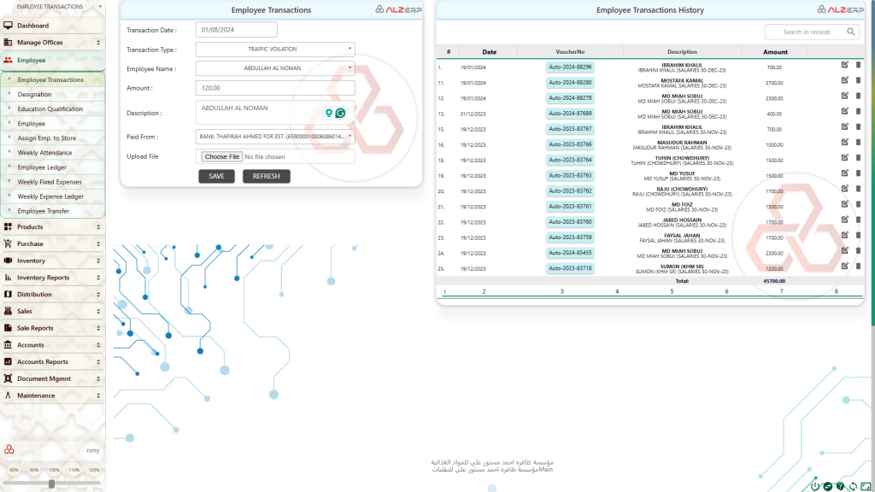Edit the Auto-2023-83762 Raju row

pos(845,189)
